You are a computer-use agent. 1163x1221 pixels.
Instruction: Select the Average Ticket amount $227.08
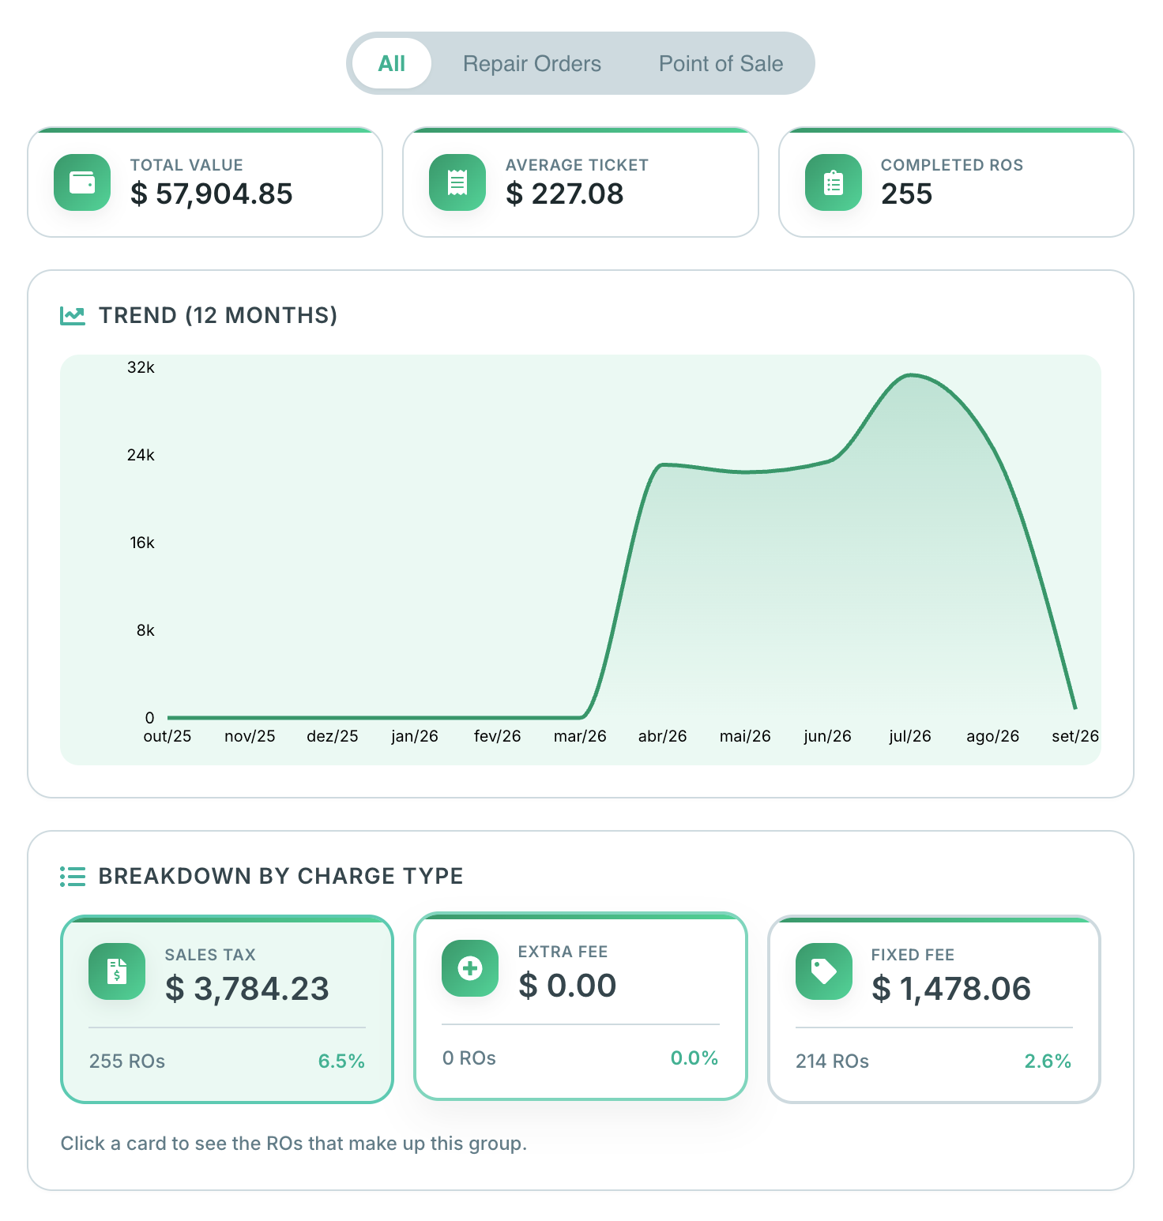pyautogui.click(x=564, y=194)
